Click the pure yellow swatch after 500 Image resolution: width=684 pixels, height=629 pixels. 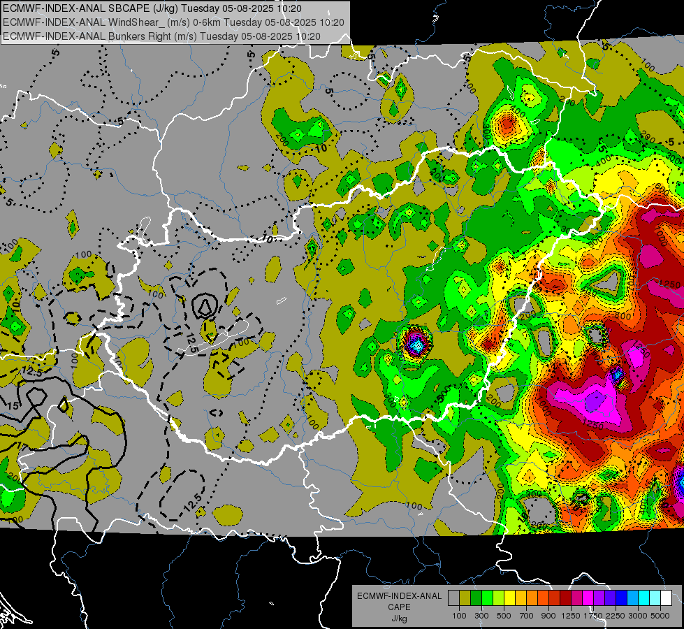pyautogui.click(x=509, y=598)
